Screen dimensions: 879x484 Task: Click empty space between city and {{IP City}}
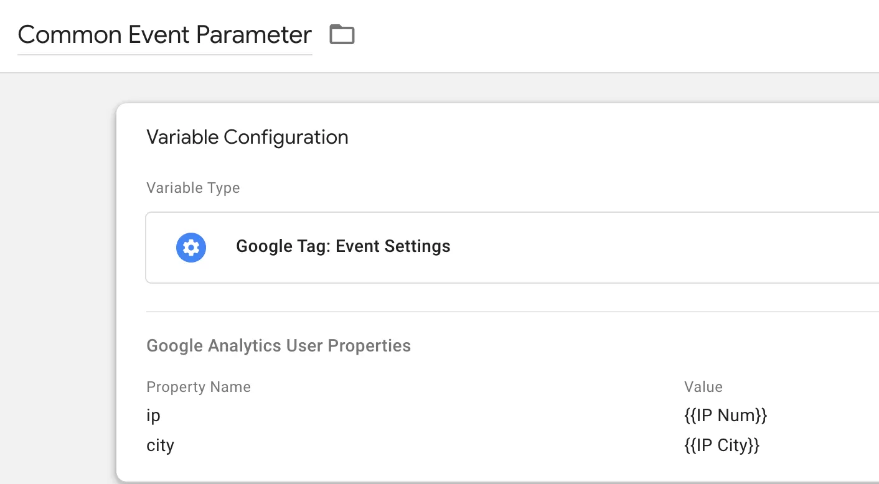428,445
